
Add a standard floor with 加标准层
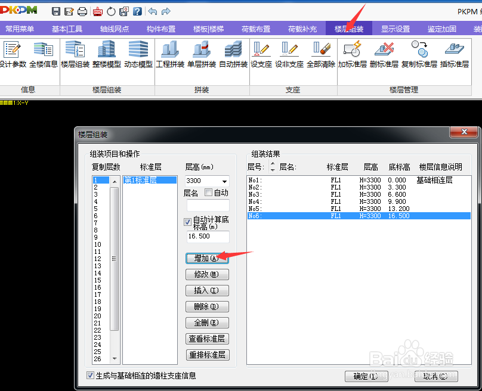(353, 55)
